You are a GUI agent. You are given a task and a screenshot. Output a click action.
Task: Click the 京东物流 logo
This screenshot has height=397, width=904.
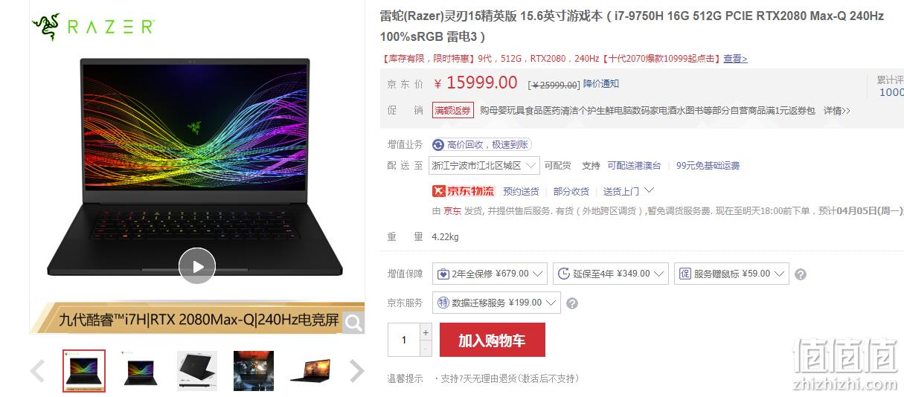point(464,191)
